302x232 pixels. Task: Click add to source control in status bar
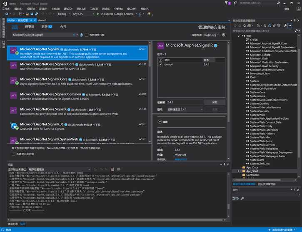pyautogui.click(x=282, y=230)
